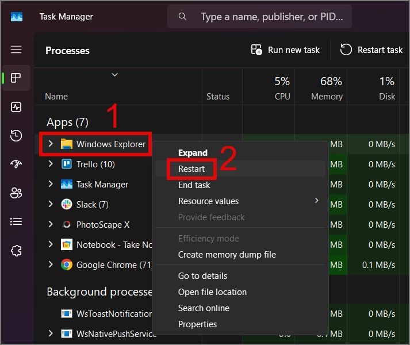Screen dimensions: 410x345
Task: Open the Services puzzle-piece sidebar icon
Action: (16, 251)
